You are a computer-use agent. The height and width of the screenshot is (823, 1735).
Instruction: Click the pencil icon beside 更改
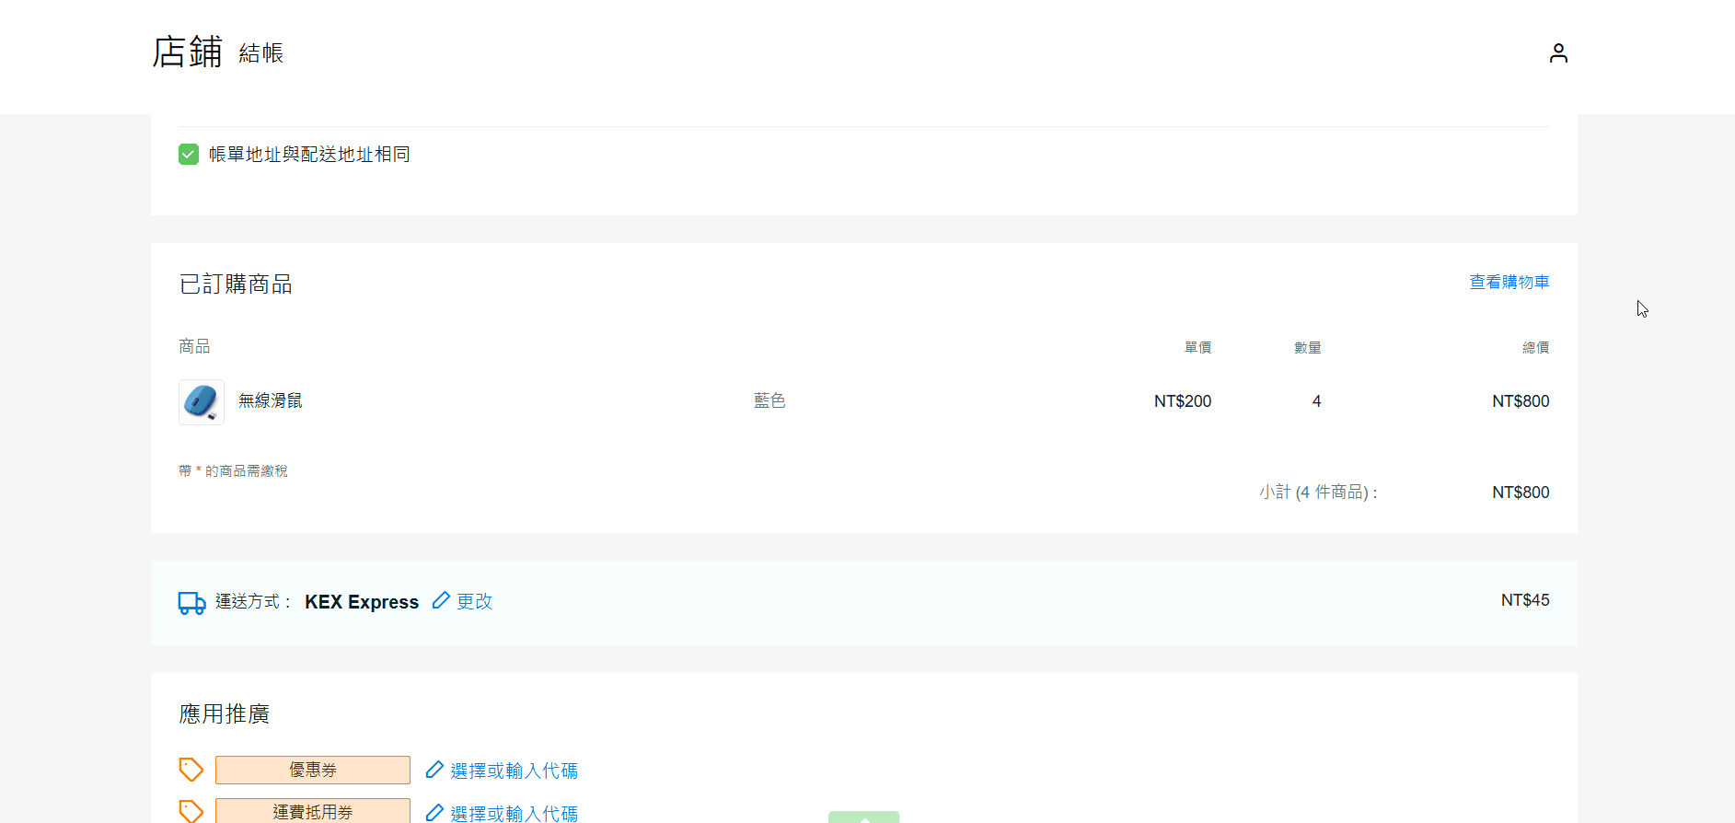pyautogui.click(x=441, y=600)
